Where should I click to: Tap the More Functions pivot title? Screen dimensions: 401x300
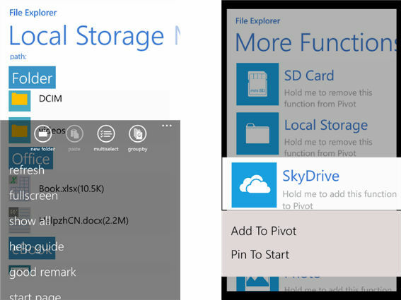click(315, 42)
